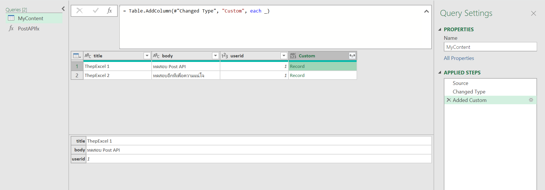Change the userid column data type icon
This screenshot has width=545, height=190.
tap(225, 56)
